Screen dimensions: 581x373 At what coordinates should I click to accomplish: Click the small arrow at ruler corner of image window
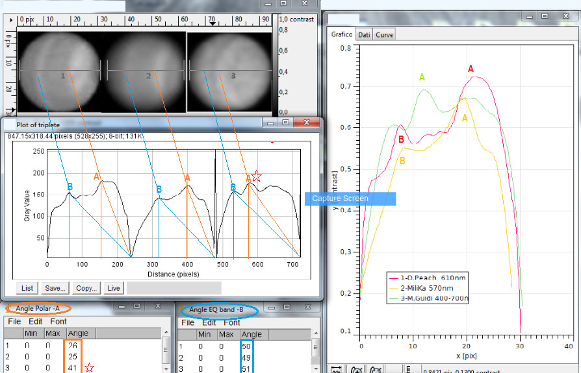click(x=11, y=19)
